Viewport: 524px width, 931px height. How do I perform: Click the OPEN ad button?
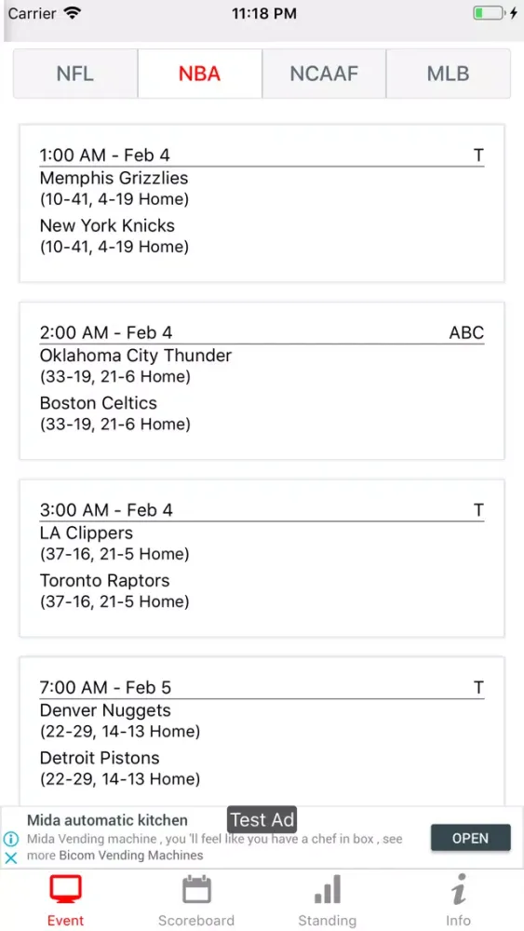(470, 838)
